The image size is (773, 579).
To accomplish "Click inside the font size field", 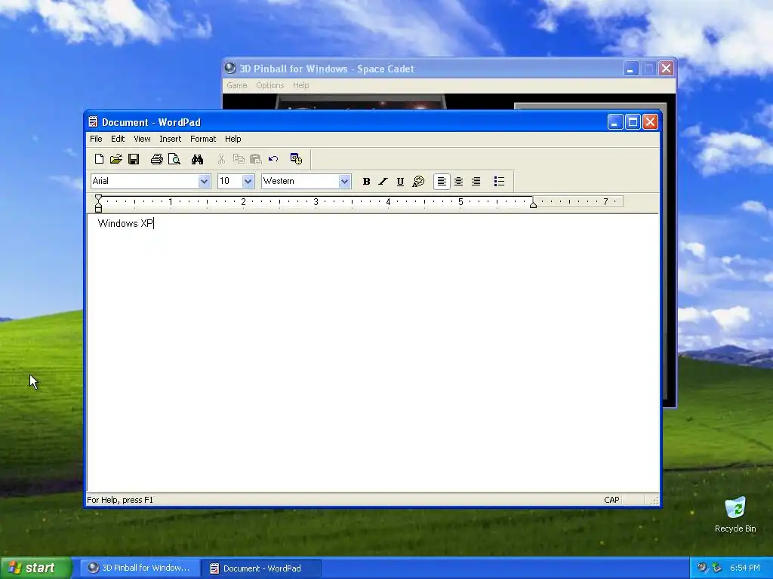I will 229,181.
